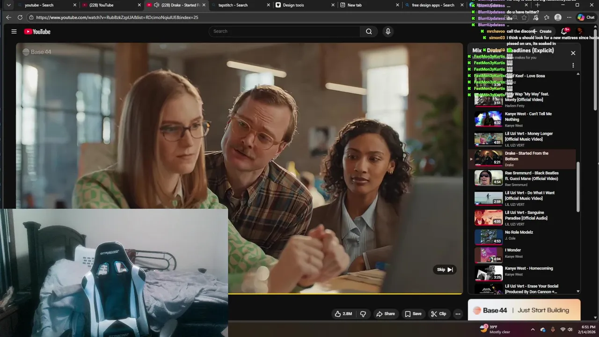599x337 pixels.
Task: Dislike the video with thumbs down
Action: tap(363, 314)
